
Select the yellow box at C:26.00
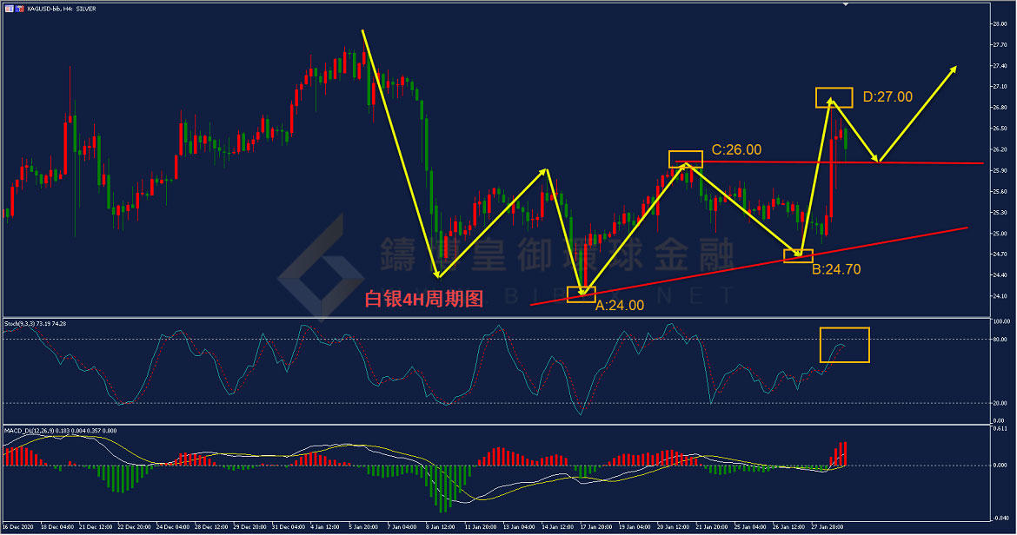686,159
